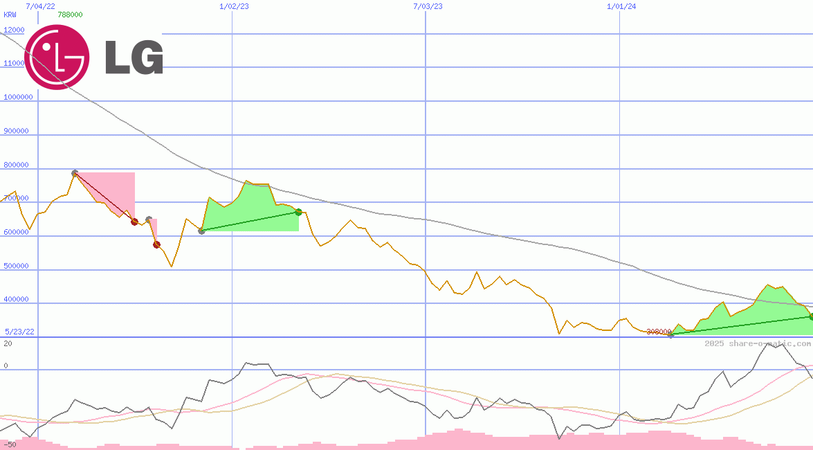Screen dimensions: 813x450
Task: Click the oscillator 20 level label
Action: pos(8,343)
